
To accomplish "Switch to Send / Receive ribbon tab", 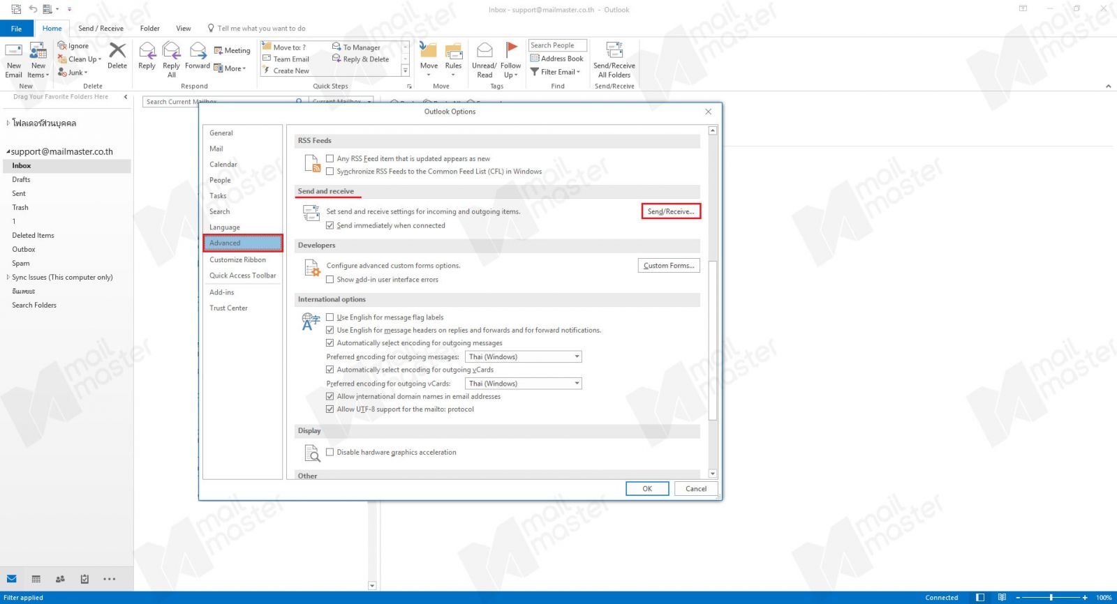I will pos(101,29).
